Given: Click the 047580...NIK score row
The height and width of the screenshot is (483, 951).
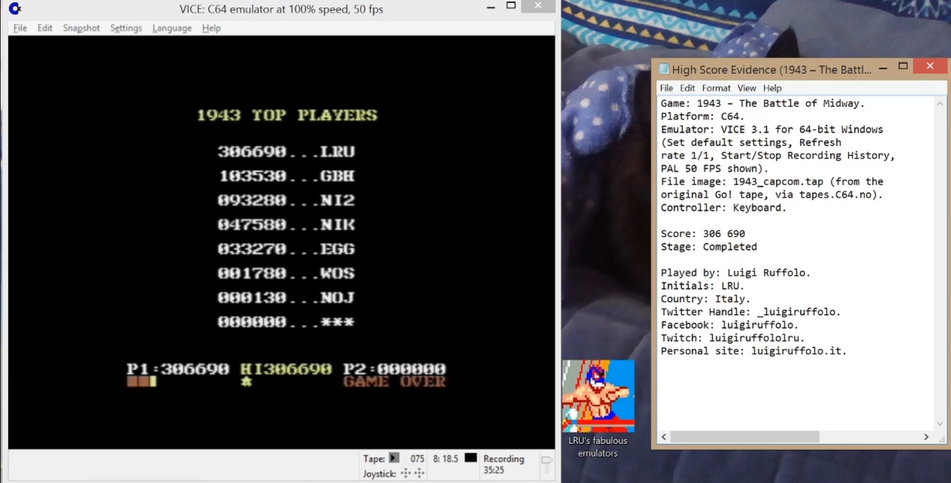Looking at the screenshot, I should (286, 225).
